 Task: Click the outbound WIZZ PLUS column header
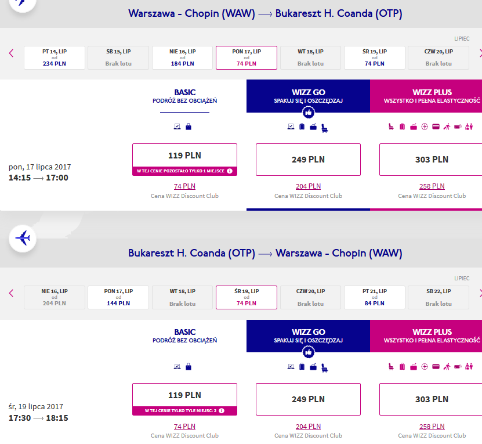[x=426, y=96]
